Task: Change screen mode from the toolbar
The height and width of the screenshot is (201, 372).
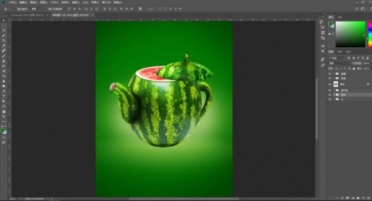Action: [x=4, y=143]
